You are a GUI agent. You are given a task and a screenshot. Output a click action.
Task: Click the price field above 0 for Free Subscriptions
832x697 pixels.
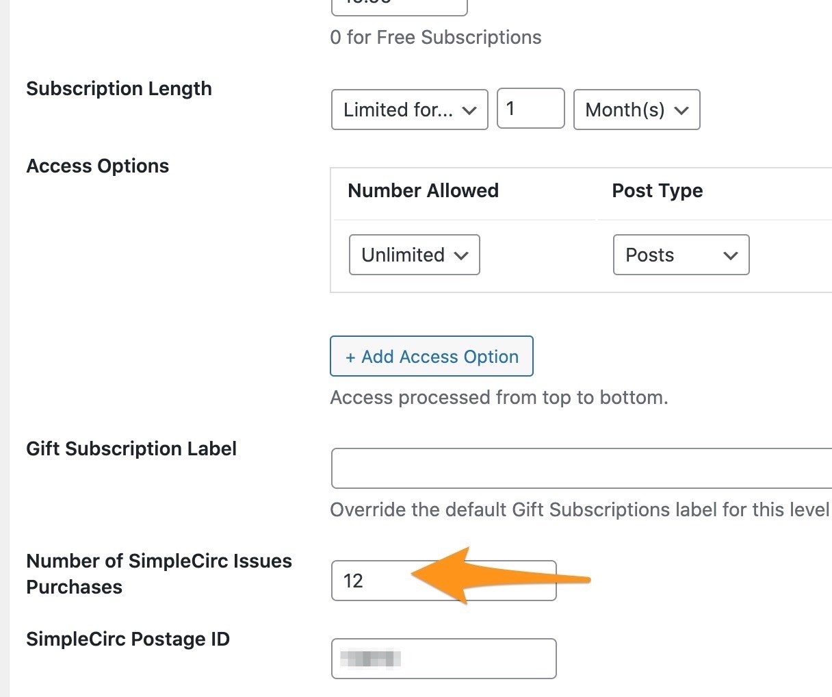[x=399, y=5]
